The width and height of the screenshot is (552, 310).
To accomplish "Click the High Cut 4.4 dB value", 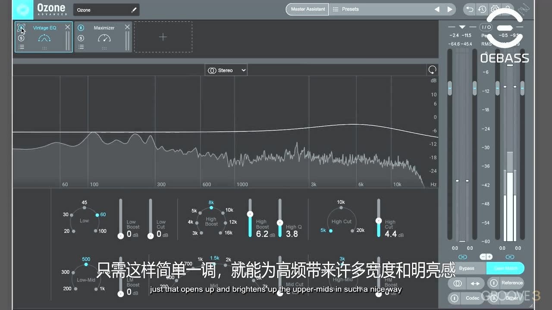I will [391, 234].
